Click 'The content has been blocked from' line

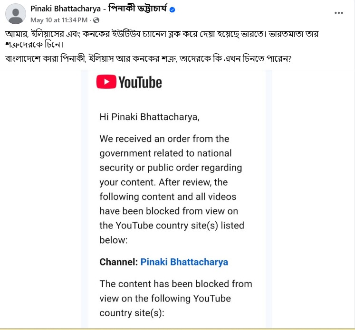[x=176, y=284]
